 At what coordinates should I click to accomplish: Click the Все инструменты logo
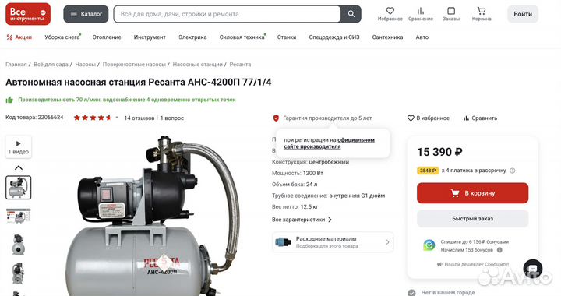[x=28, y=14]
